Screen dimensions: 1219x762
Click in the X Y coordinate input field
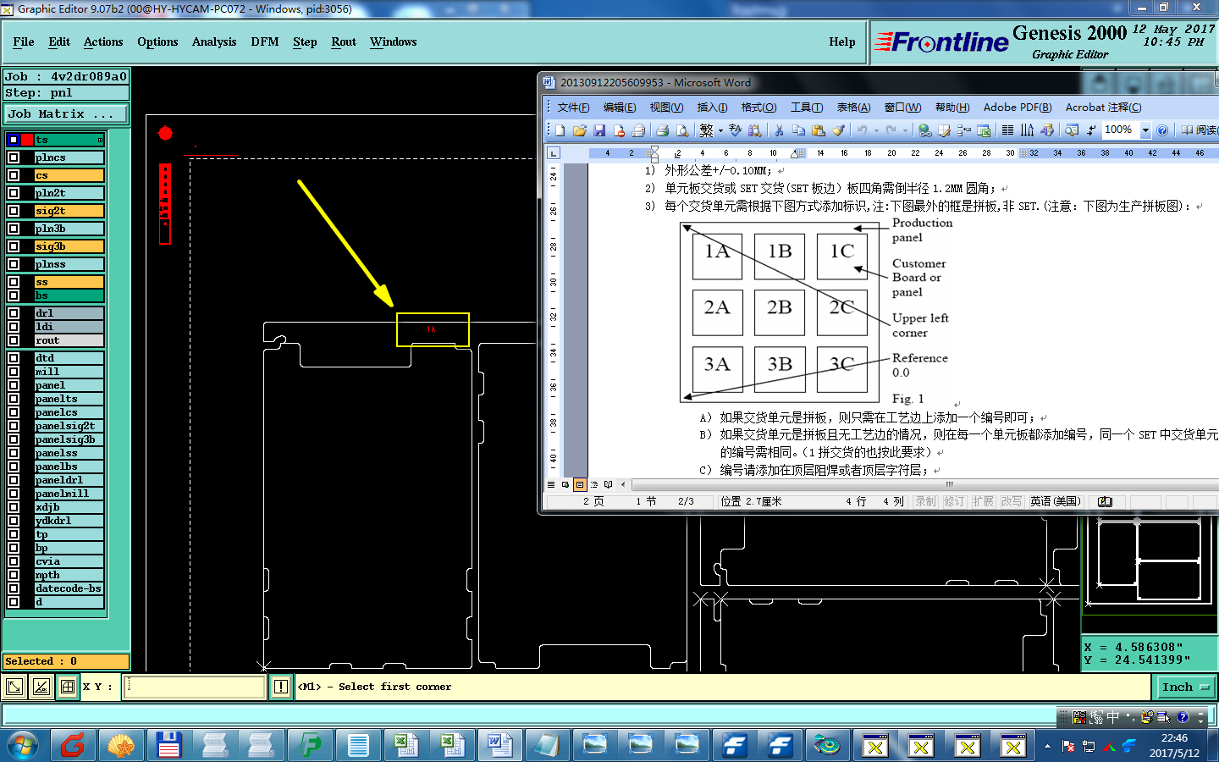point(195,687)
